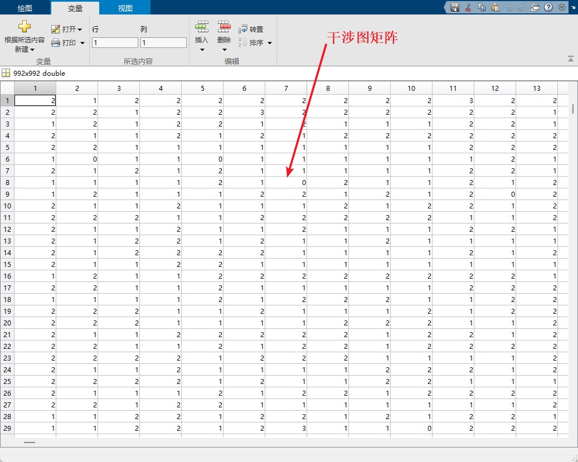Select row header 29
This screenshot has width=578, height=462.
7,429
